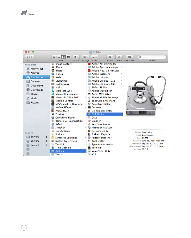Click the New Folder toolbar icon

129,57
